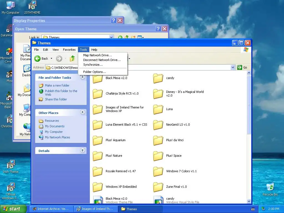Screen dimensions: 284x213
Task: Collapse the Other Places panel
Action: 82,112
